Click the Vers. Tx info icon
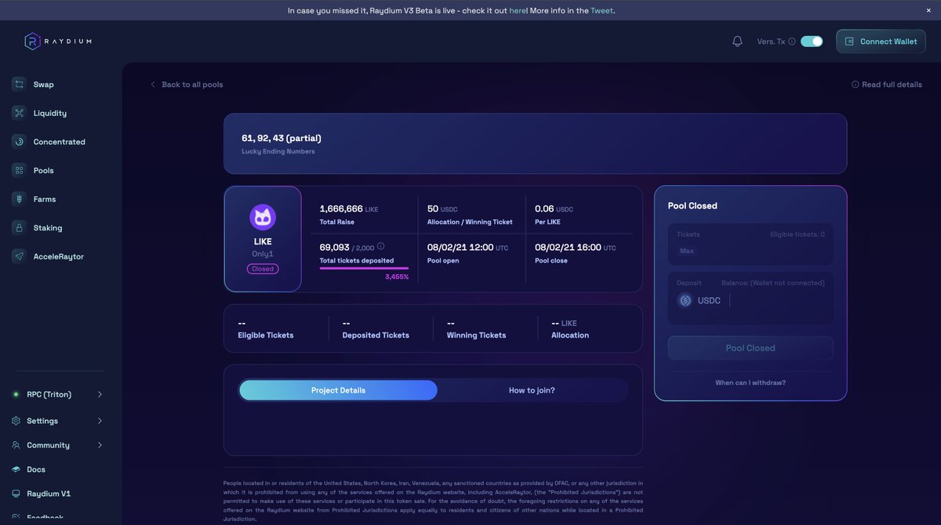This screenshot has width=941, height=525. tap(792, 42)
